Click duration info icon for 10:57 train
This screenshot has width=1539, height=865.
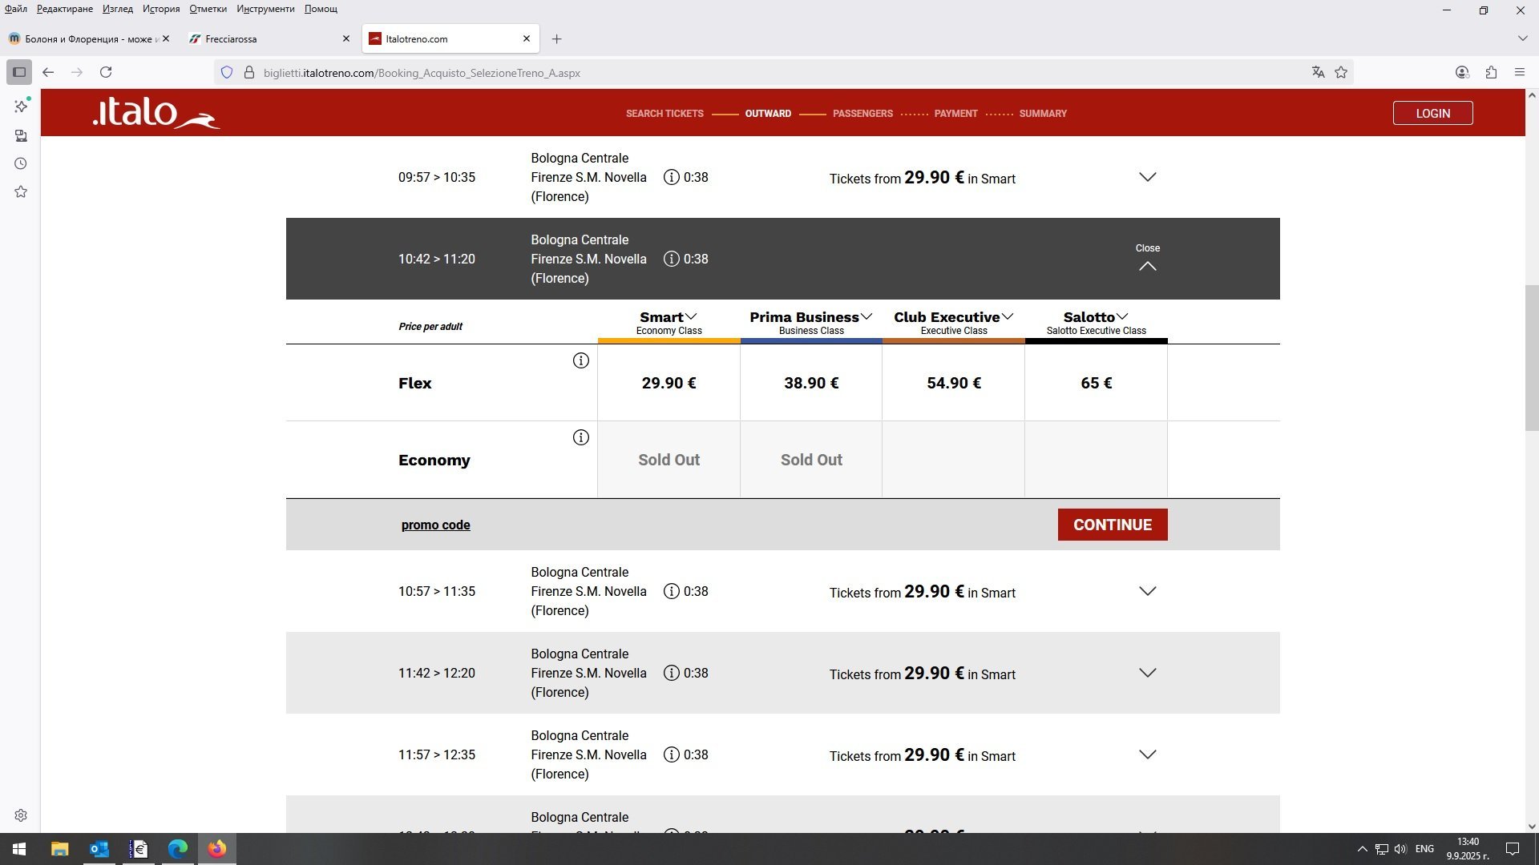click(672, 591)
